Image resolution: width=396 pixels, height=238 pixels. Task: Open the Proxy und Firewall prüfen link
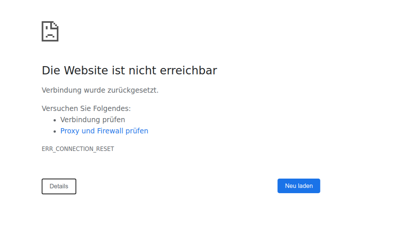tap(104, 131)
